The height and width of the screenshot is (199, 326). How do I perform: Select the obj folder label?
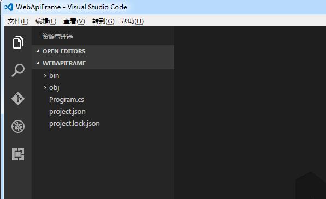click(54, 88)
